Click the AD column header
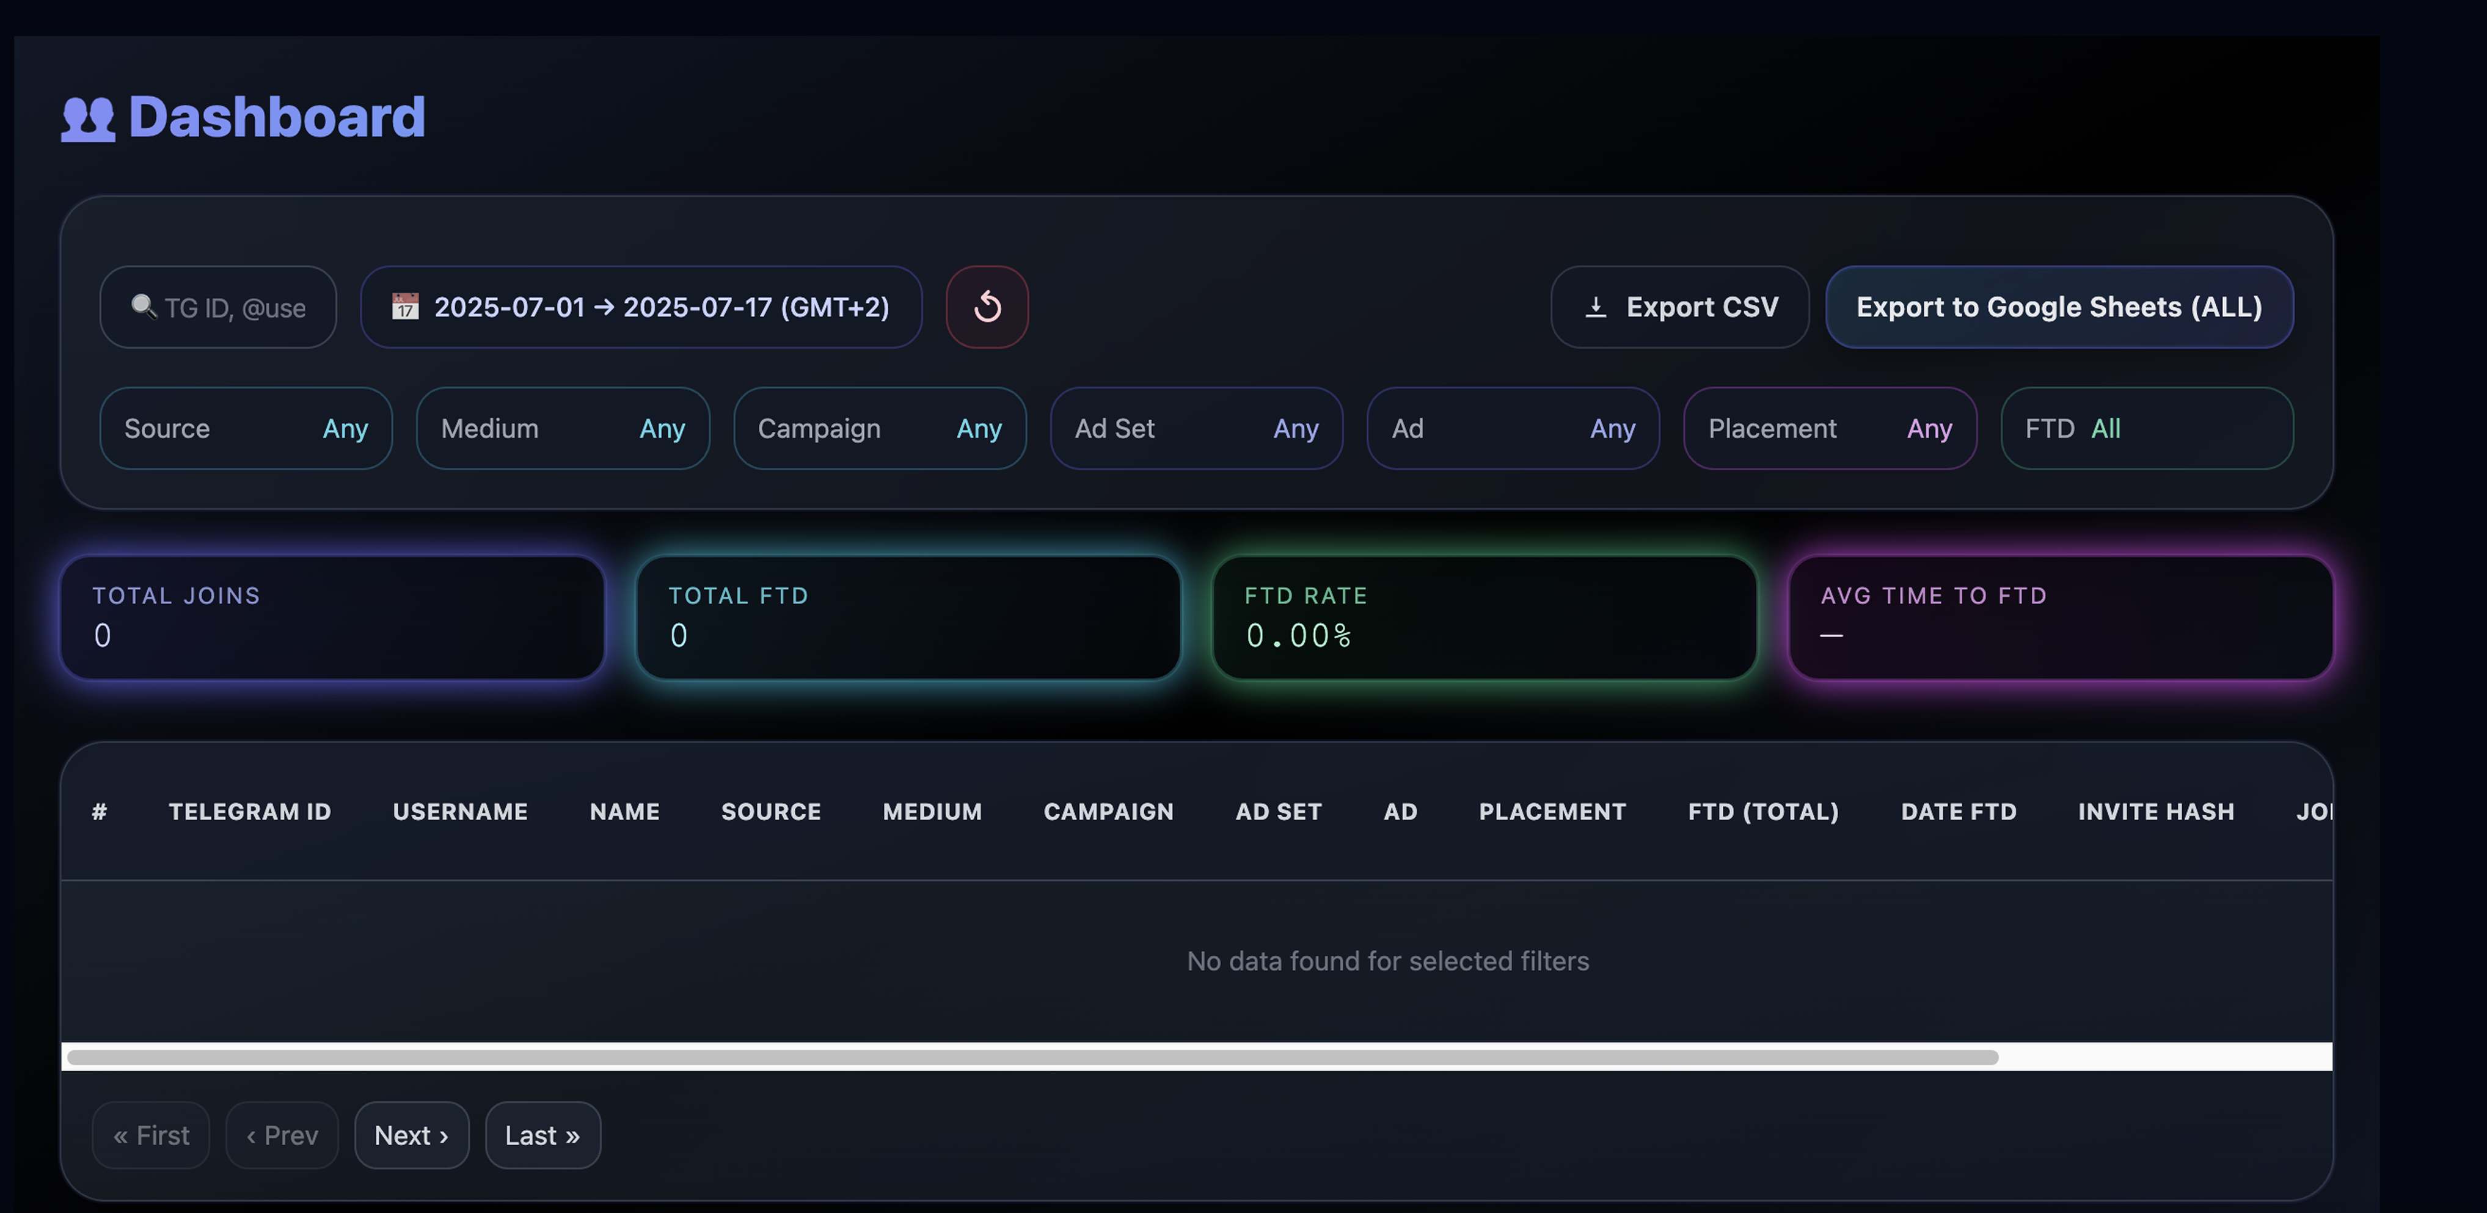The width and height of the screenshot is (2487, 1213). click(1401, 812)
